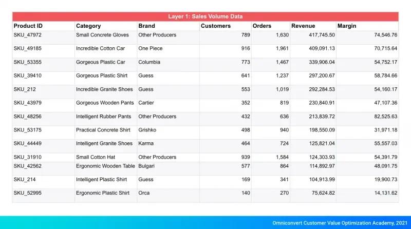Click orders value 341
Image resolution: width=411 pixels, height=229 pixels.
285,180
